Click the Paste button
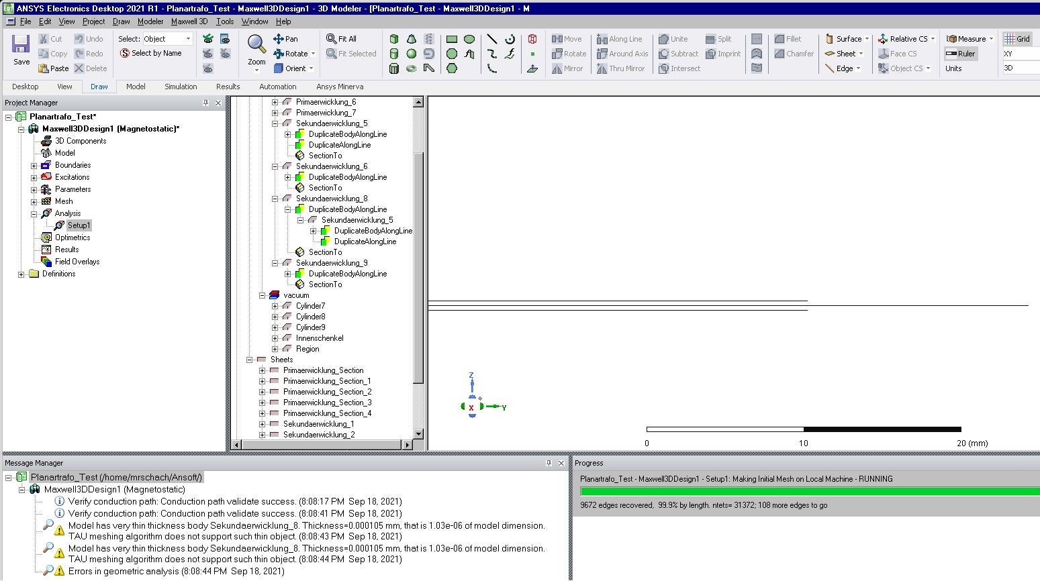1040x581 pixels. (53, 68)
